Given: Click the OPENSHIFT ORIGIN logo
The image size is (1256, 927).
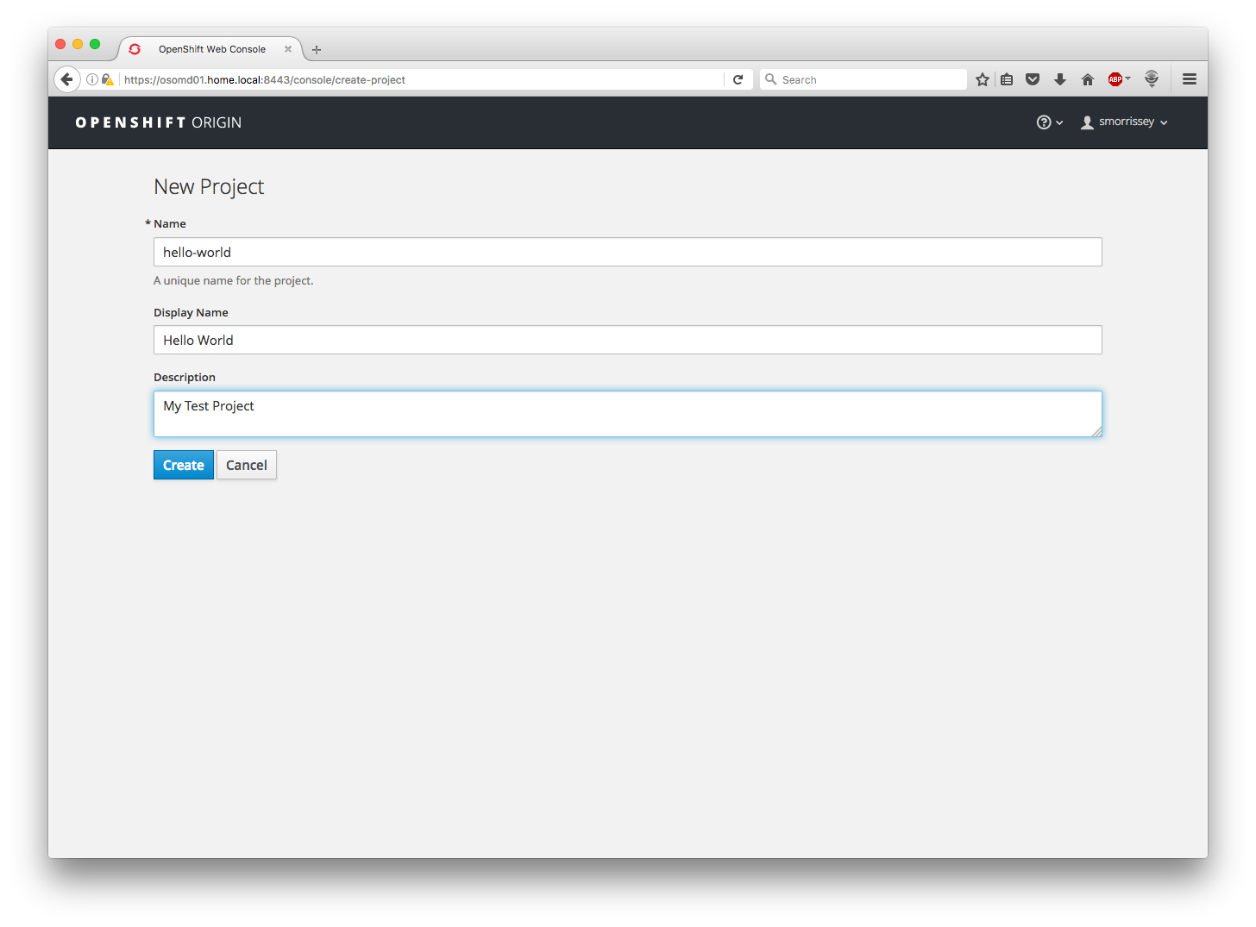Looking at the screenshot, I should tap(158, 122).
